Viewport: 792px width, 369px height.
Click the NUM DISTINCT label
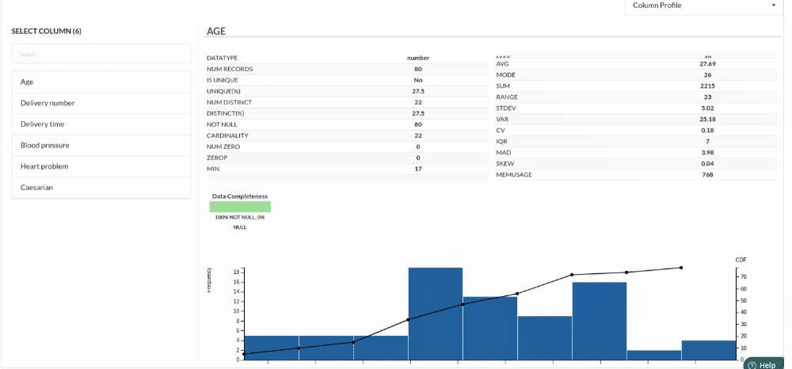tap(230, 102)
